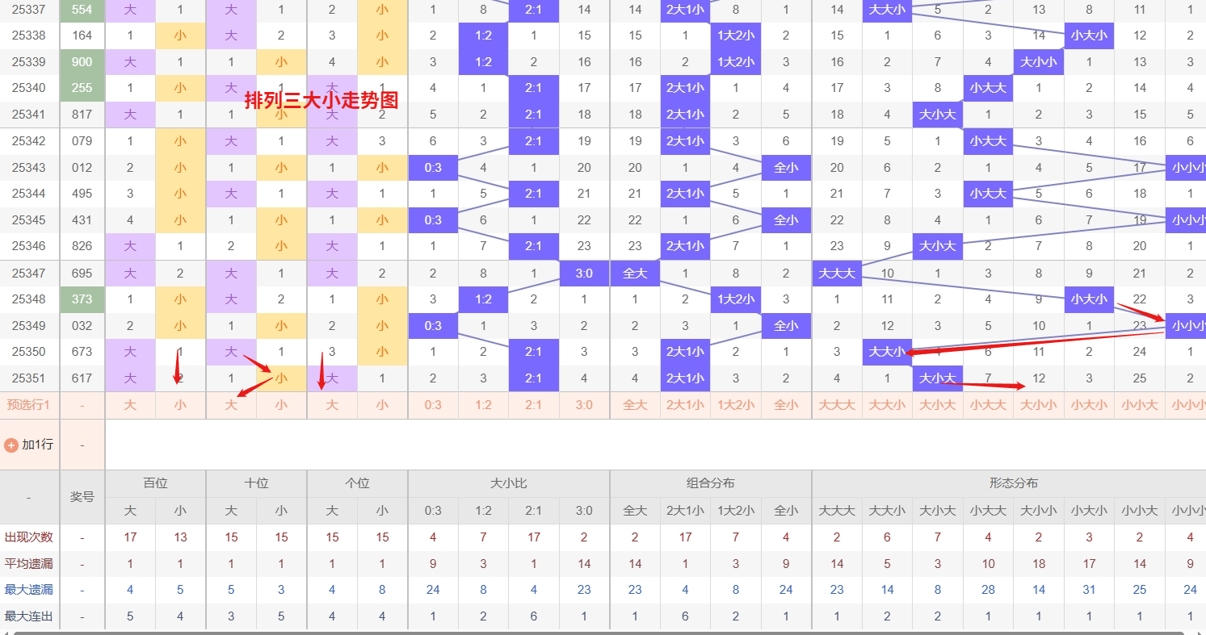
Task: Click the 全小 cell in row 25343
Action: point(786,168)
